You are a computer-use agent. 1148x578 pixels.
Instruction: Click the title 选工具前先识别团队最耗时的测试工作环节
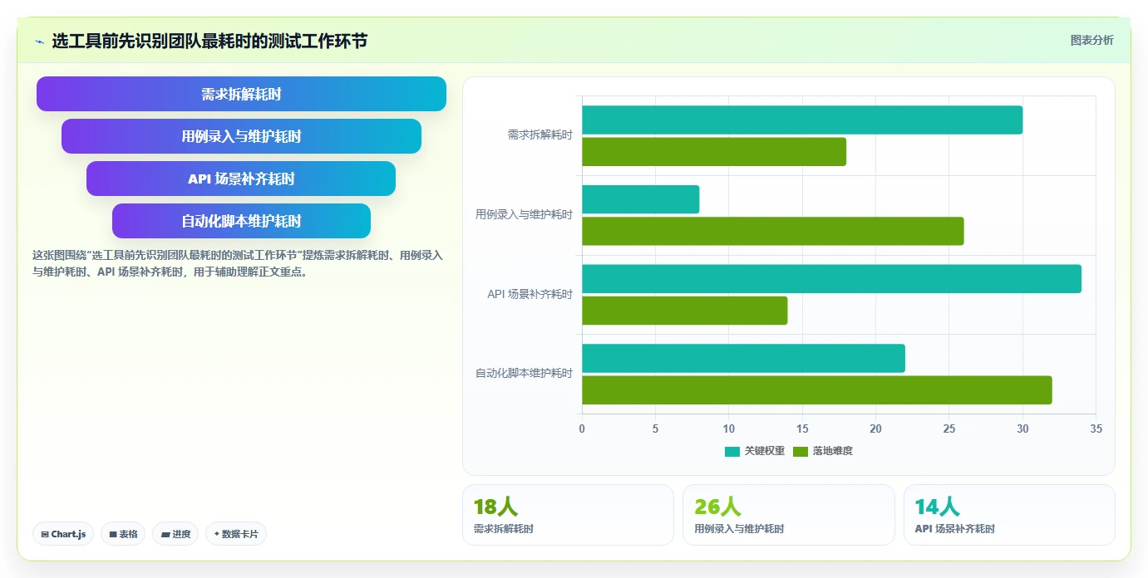point(209,42)
